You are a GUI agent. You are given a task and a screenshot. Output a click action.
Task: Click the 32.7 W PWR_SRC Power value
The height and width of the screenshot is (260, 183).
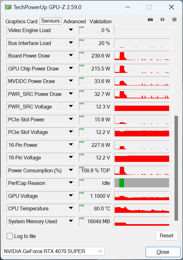[x=95, y=94]
